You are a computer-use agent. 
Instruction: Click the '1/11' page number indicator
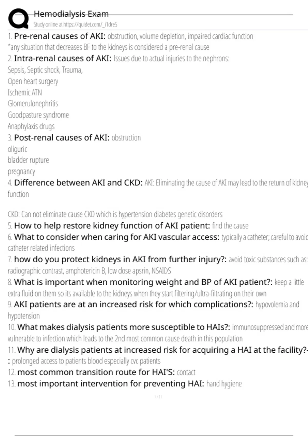click(x=158, y=397)
